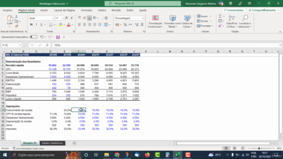Open Classificar e Filtrar menu
Viewport: 283px width, 159px height.
point(232,22)
